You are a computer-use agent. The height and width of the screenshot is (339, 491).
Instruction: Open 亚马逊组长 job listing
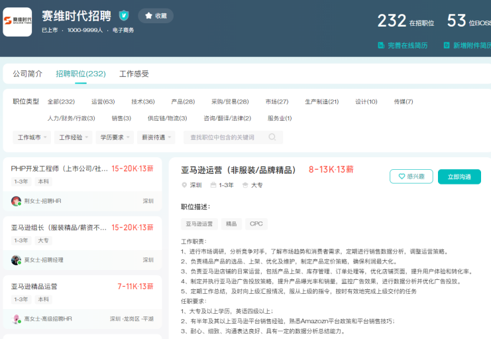point(82,243)
